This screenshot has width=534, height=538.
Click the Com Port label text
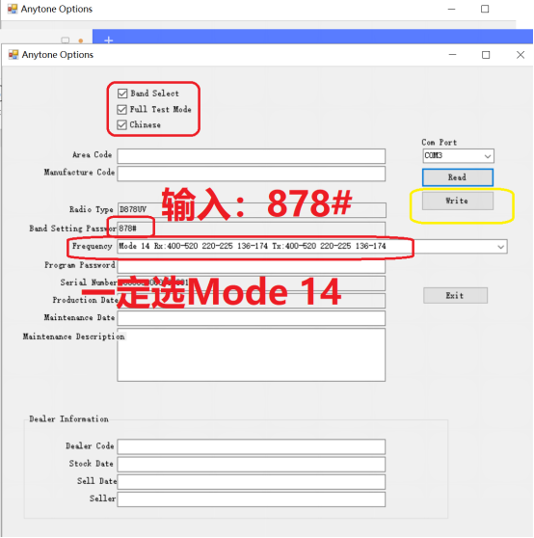[439, 142]
